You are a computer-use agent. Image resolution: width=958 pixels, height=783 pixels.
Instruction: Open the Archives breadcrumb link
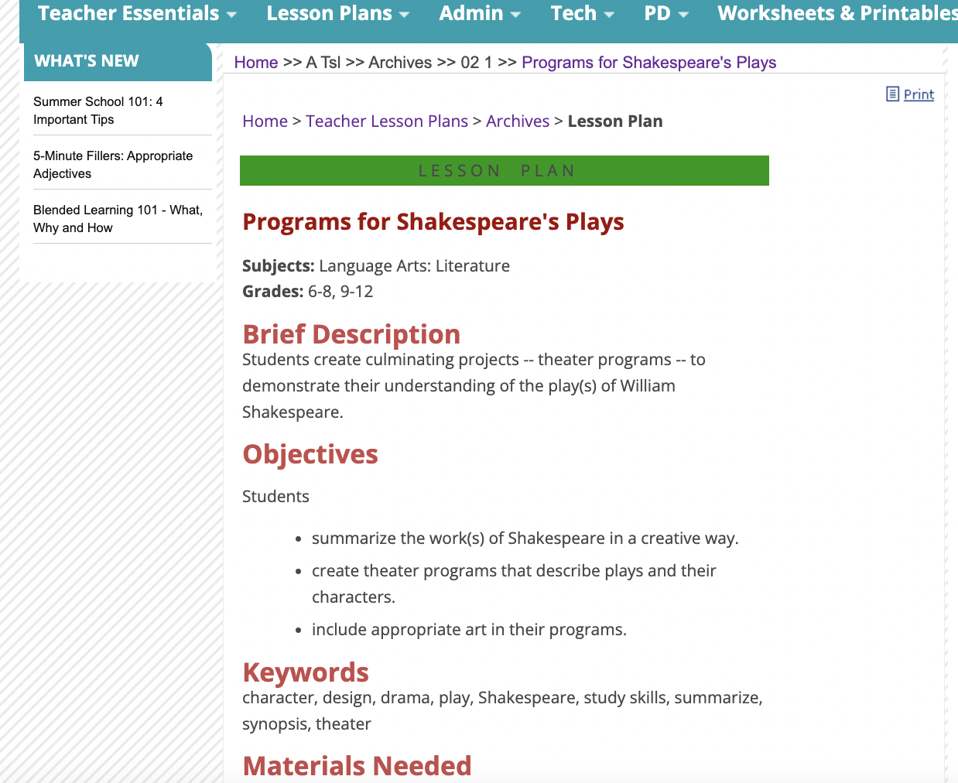[x=400, y=62]
